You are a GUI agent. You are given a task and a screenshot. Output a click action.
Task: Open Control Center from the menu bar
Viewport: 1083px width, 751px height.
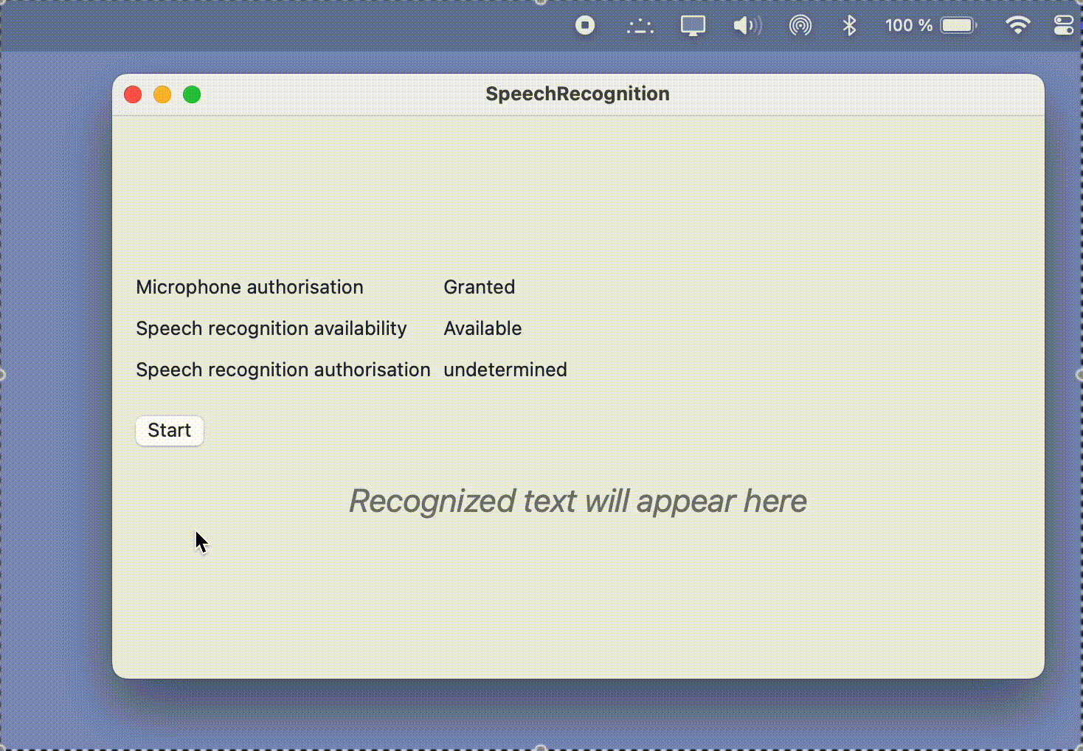[x=1063, y=26]
